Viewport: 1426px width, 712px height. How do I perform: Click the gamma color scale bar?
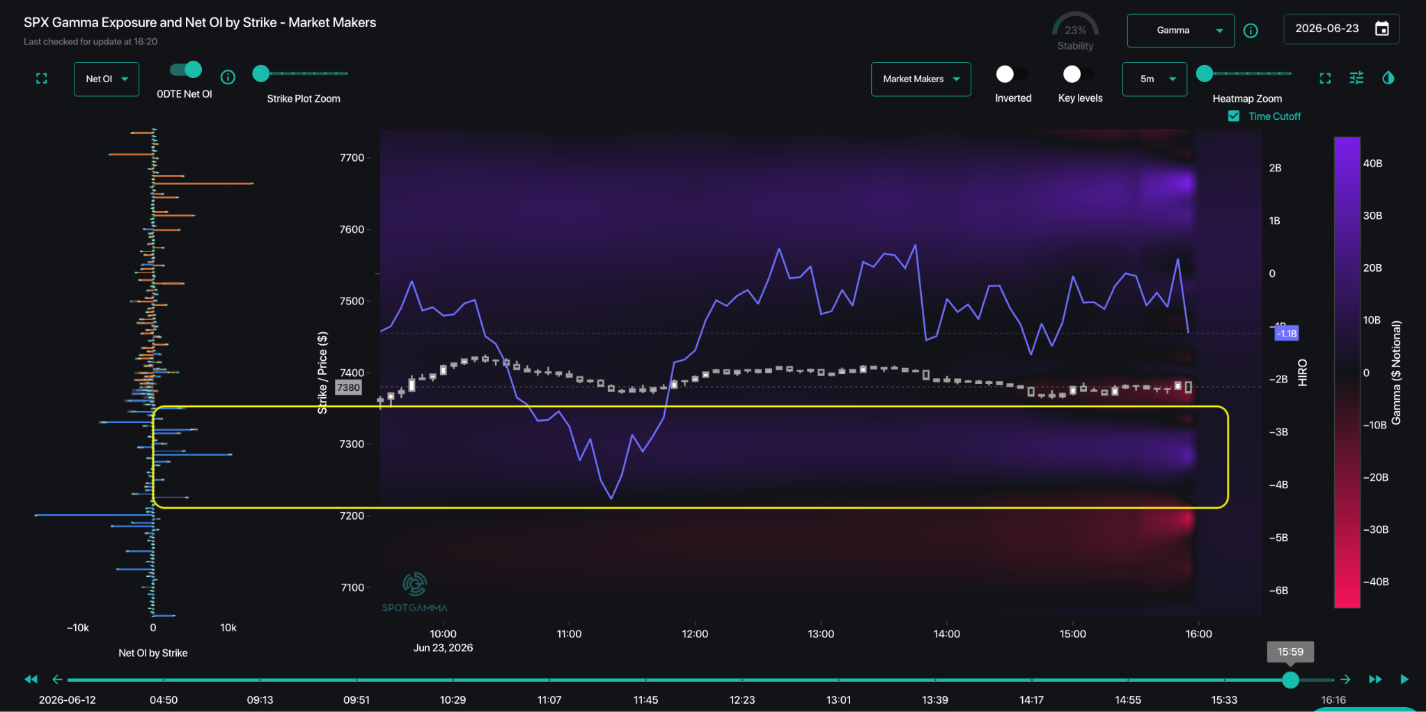click(1347, 373)
